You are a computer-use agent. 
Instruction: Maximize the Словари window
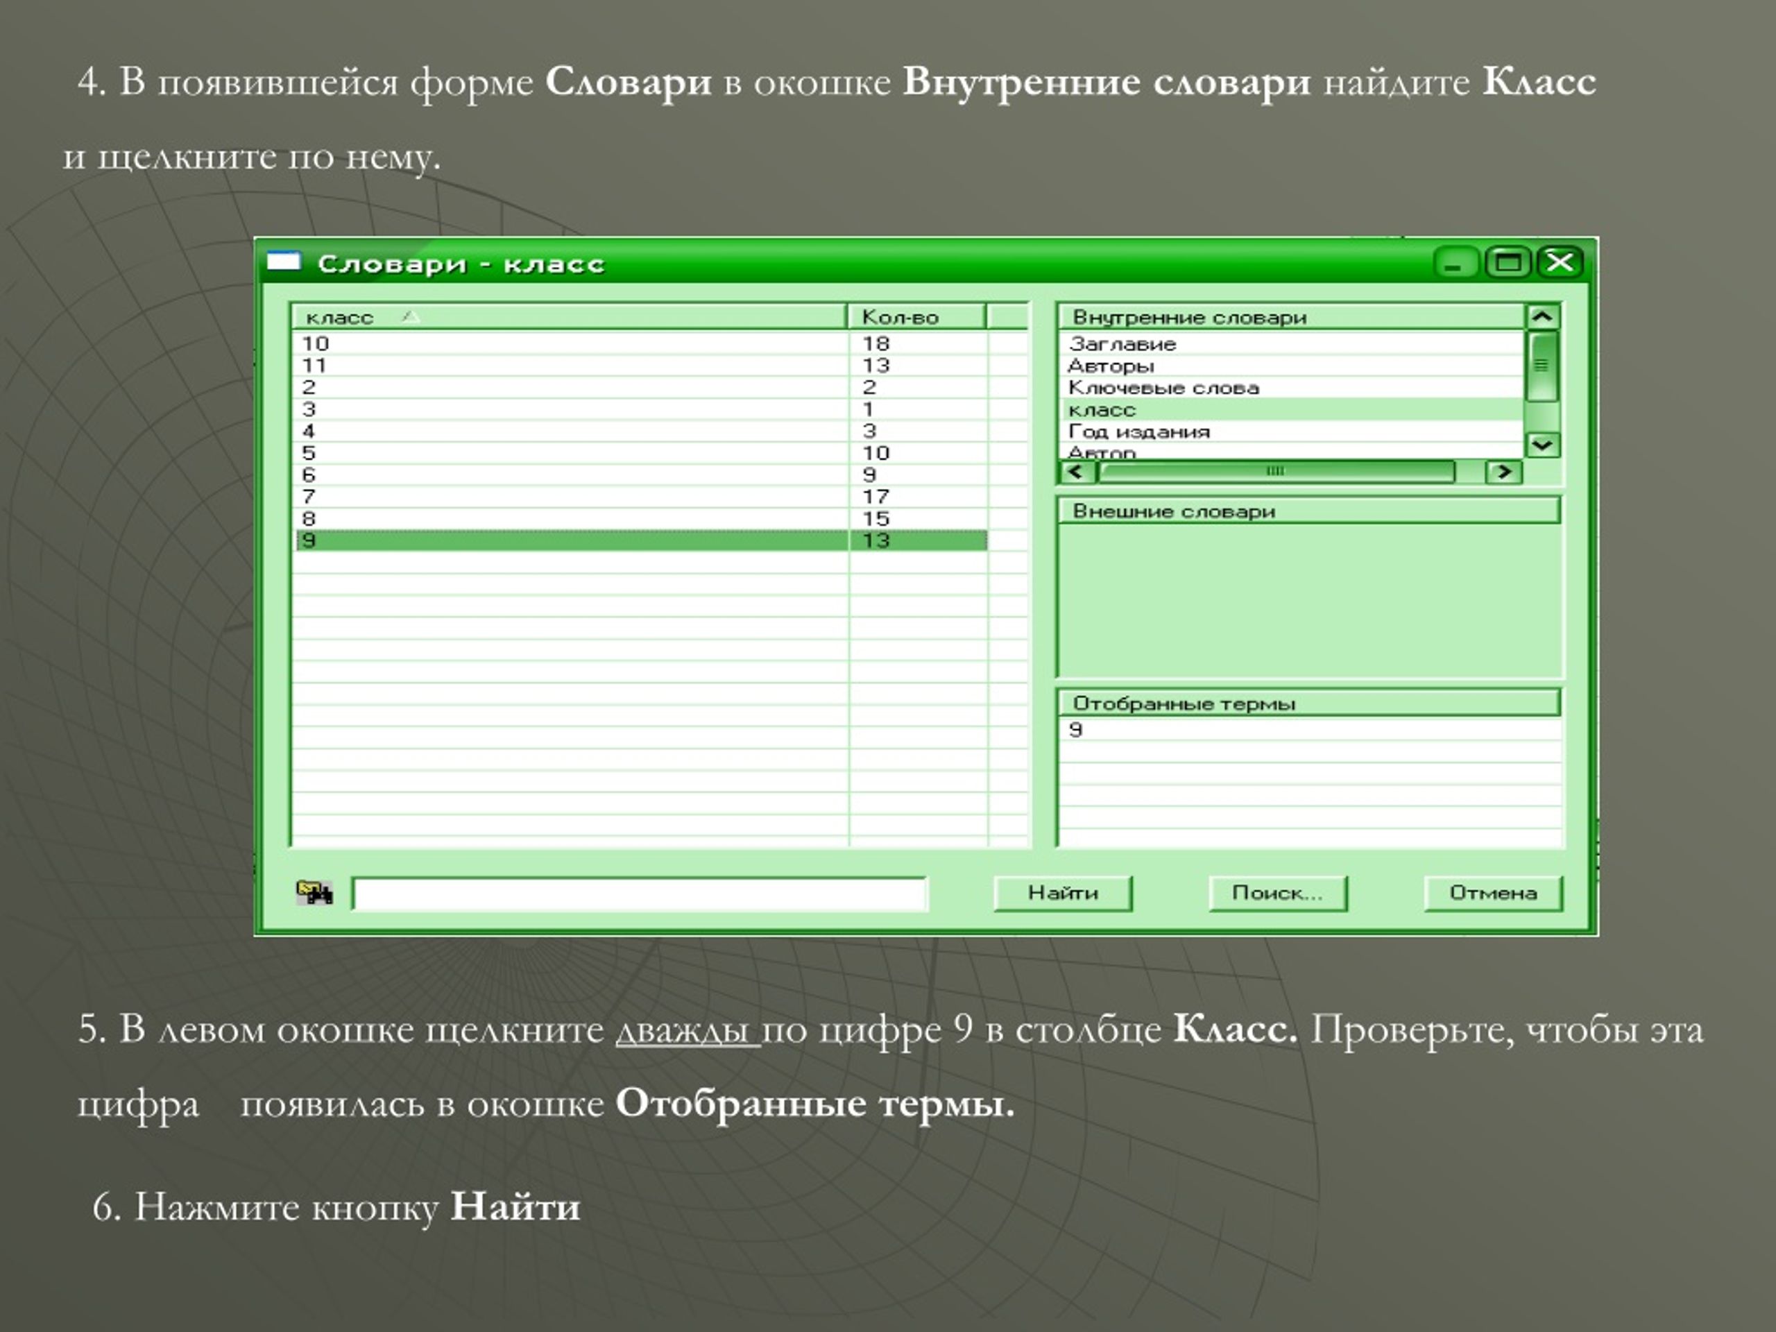(x=1508, y=262)
